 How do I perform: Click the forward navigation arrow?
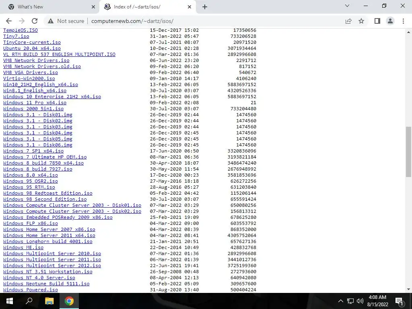pos(22,21)
